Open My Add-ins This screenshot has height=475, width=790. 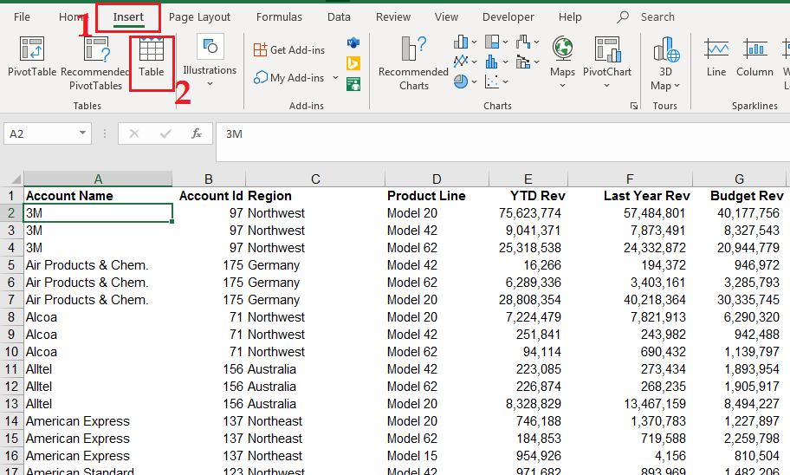pos(289,78)
